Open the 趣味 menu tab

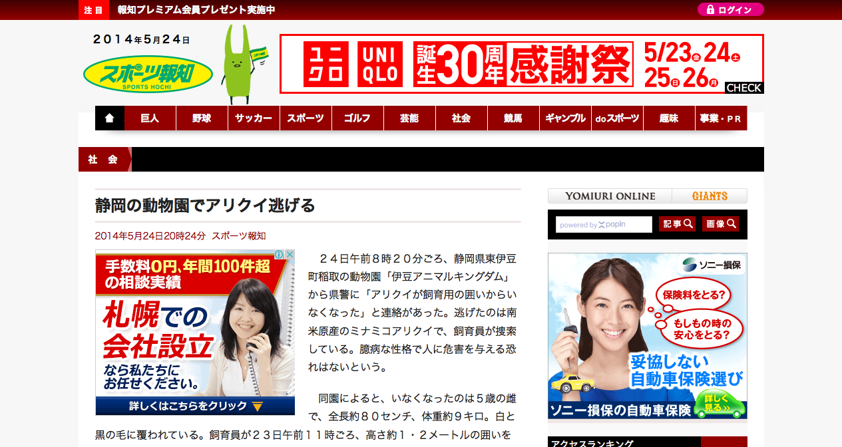(669, 118)
